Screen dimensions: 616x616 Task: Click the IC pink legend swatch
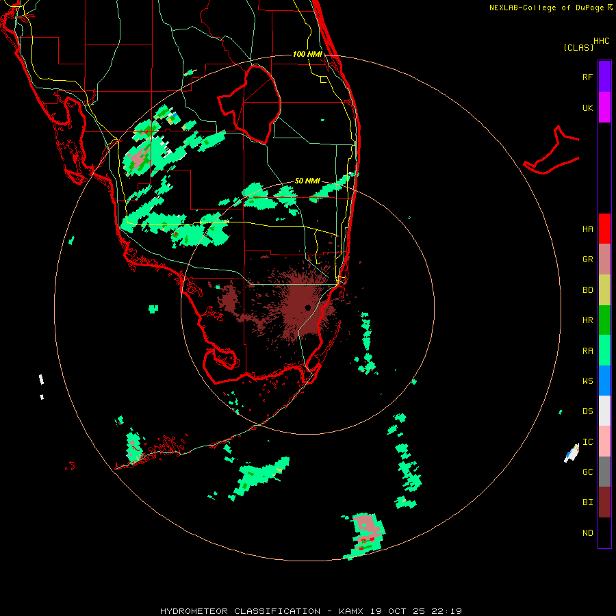coord(604,441)
